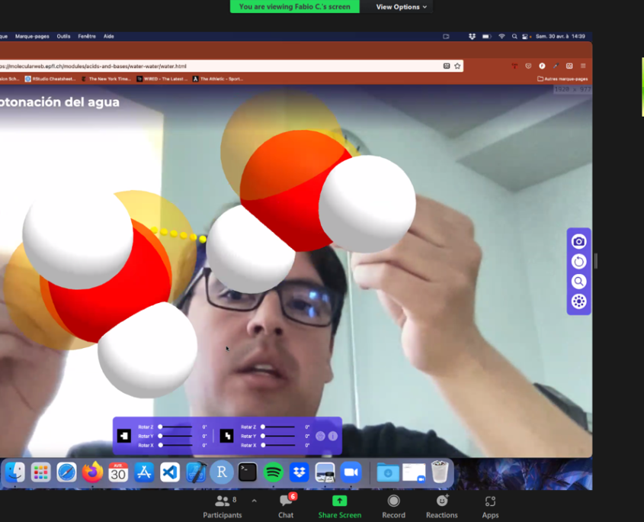This screenshot has width=644, height=522.
Task: Open the Outils menu in the menu bar
Action: point(63,37)
